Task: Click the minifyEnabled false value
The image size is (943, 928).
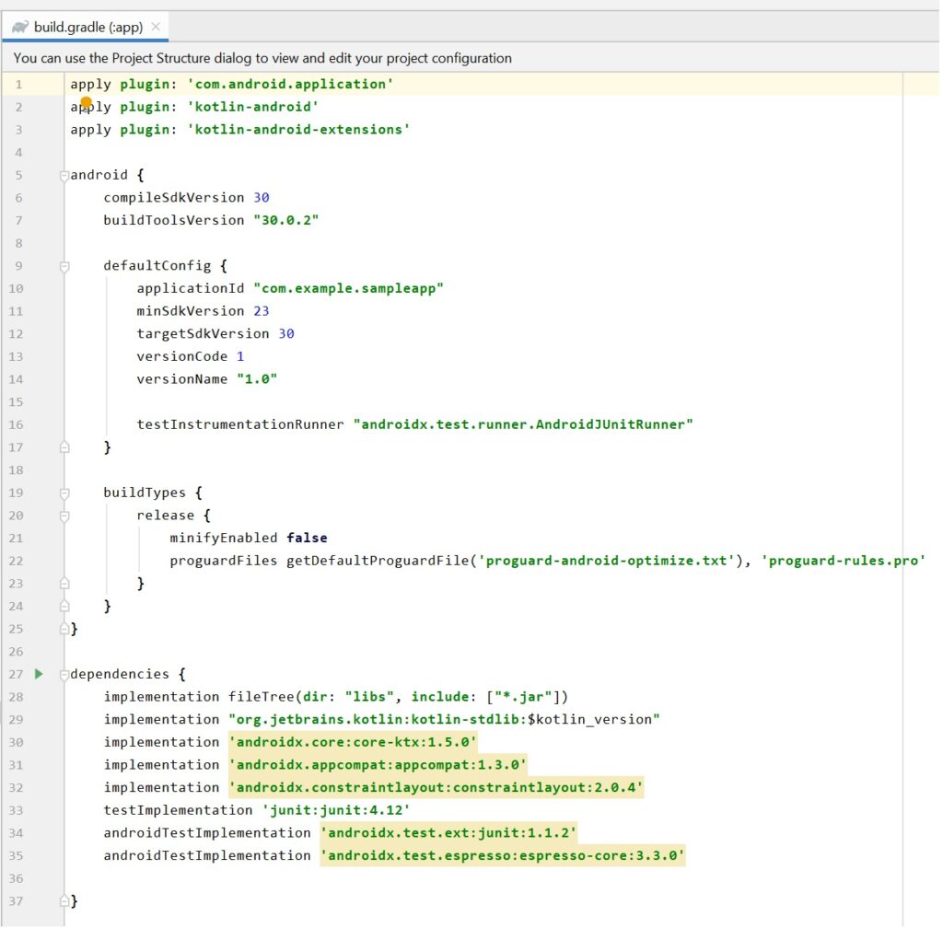Action: click(307, 538)
